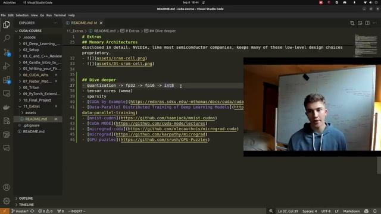
Task: Open the Explorer view in activity bar
Action: point(7,24)
